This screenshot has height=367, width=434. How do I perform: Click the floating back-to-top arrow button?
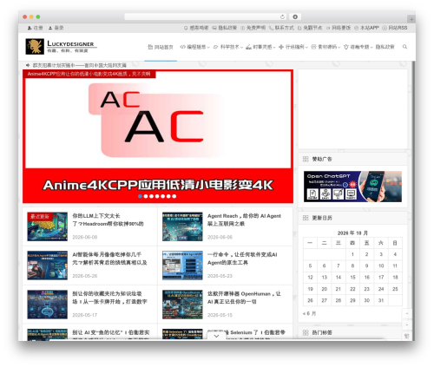pyautogui.click(x=406, y=313)
